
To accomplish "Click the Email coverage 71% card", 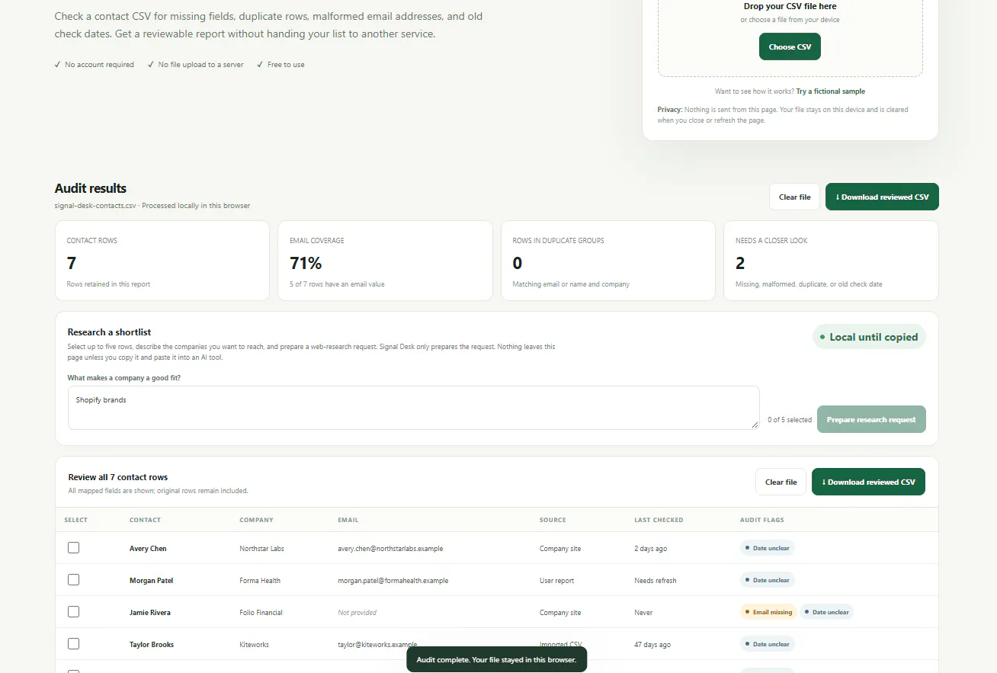I will 385,261.
